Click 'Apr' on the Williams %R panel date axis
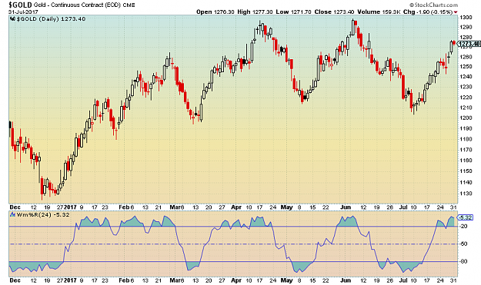481x285 pixels. tap(236, 280)
